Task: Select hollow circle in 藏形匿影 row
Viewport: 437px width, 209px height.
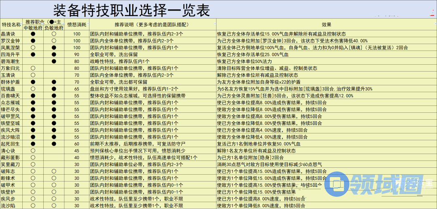Action: click(x=33, y=157)
